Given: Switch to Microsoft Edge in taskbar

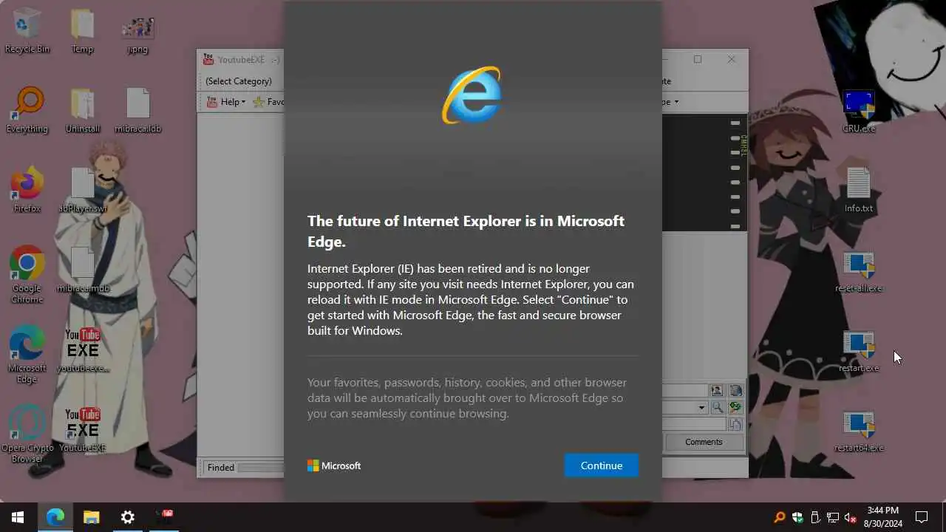Looking at the screenshot, I should point(55,517).
